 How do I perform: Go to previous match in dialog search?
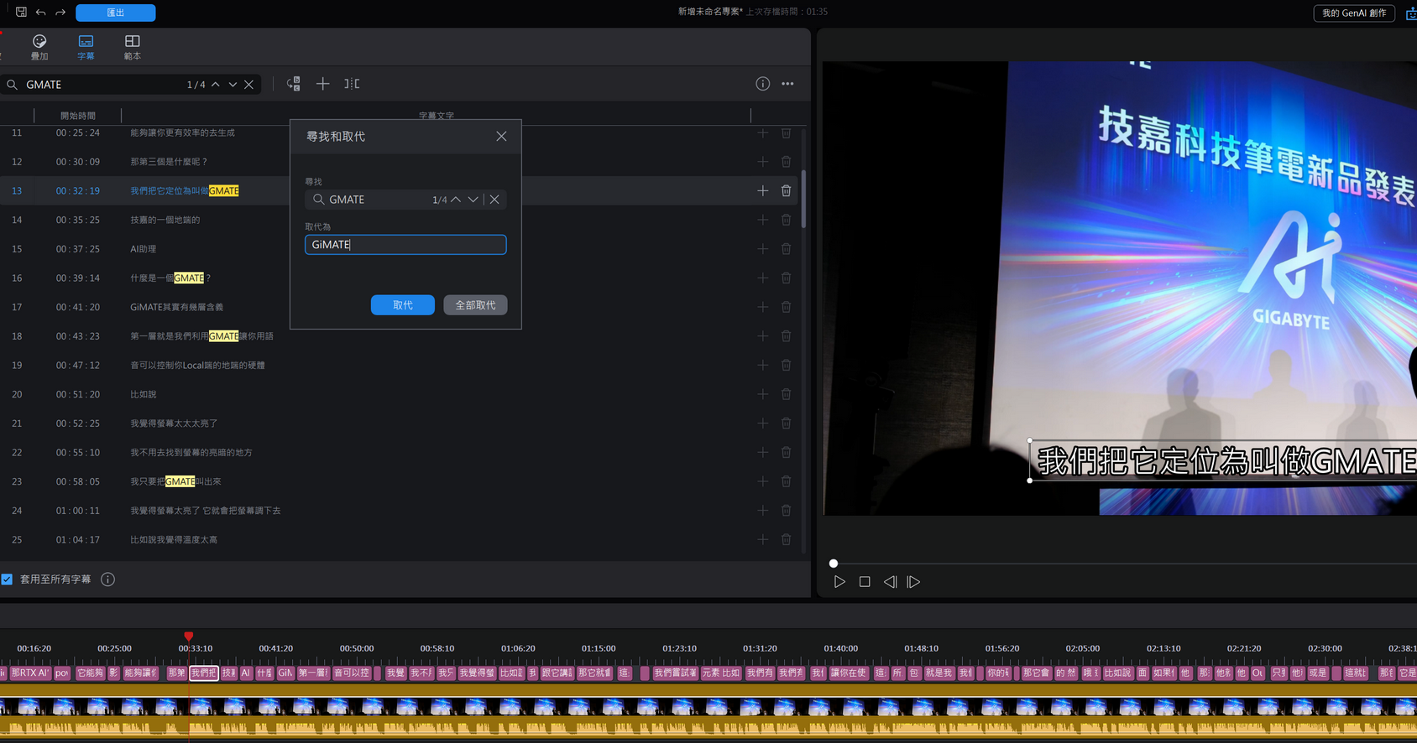tap(456, 200)
